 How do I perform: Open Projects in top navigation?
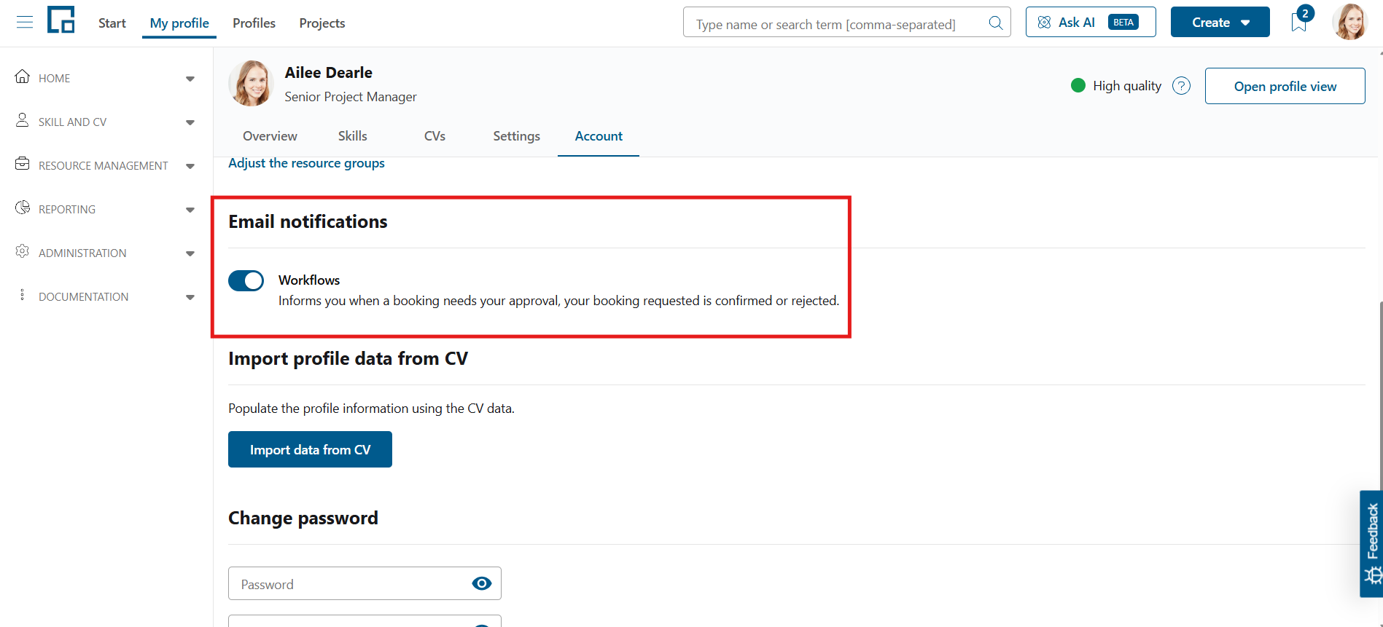click(322, 23)
